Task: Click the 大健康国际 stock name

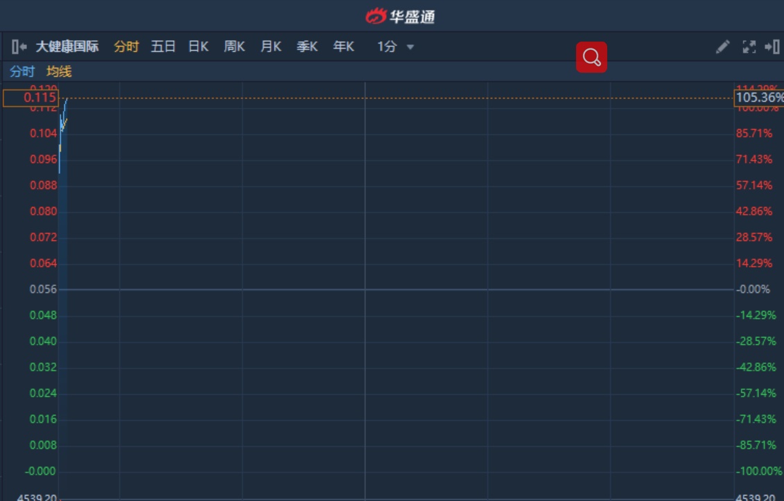Action: tap(67, 47)
